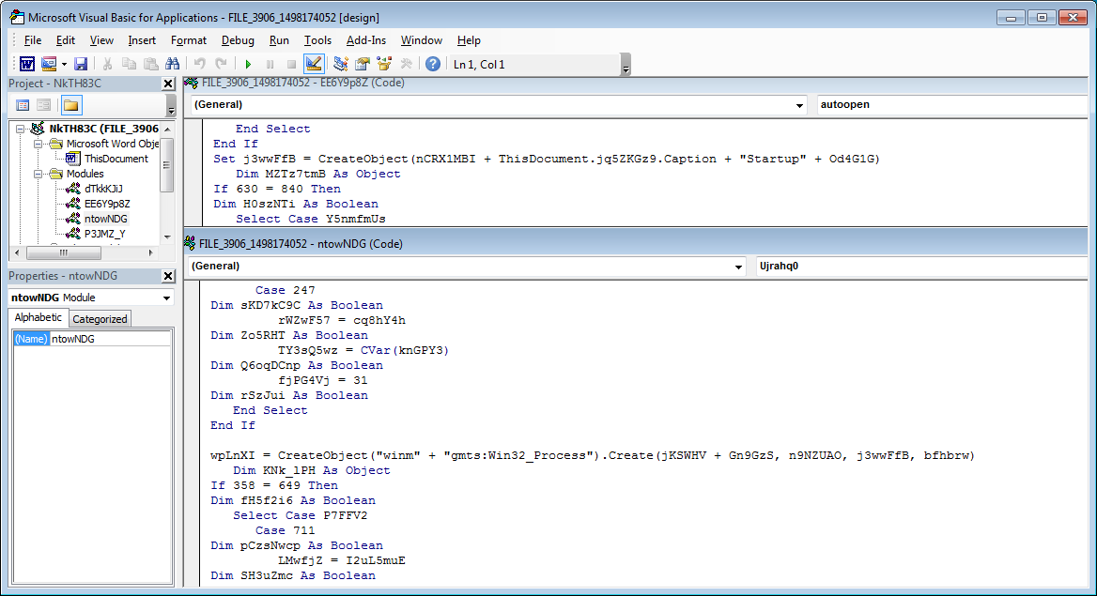Open Visual Basic Help icon
Image resolution: width=1097 pixels, height=596 pixels.
pyautogui.click(x=433, y=65)
